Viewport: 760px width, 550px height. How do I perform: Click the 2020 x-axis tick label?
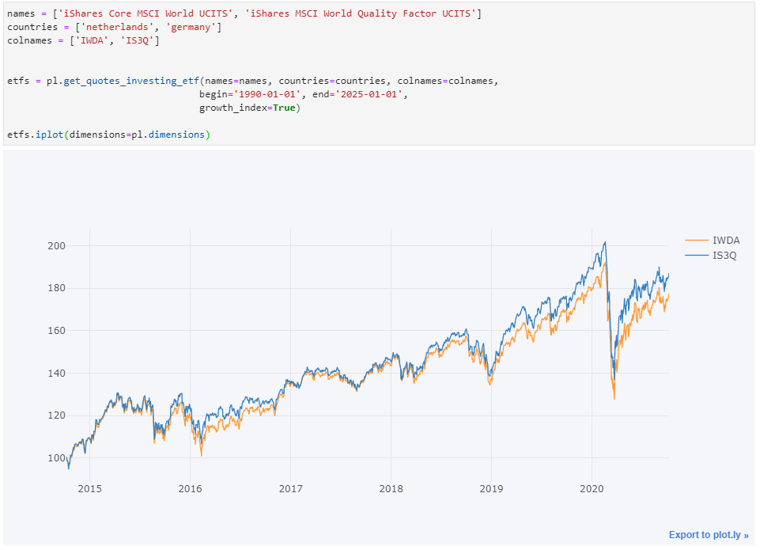[x=592, y=487]
